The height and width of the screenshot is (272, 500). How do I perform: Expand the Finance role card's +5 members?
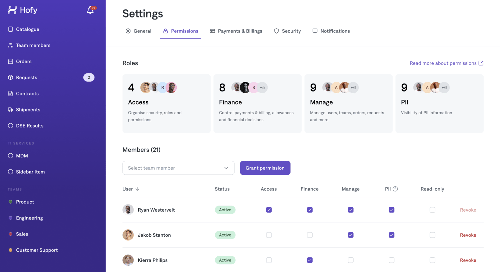[x=262, y=88]
